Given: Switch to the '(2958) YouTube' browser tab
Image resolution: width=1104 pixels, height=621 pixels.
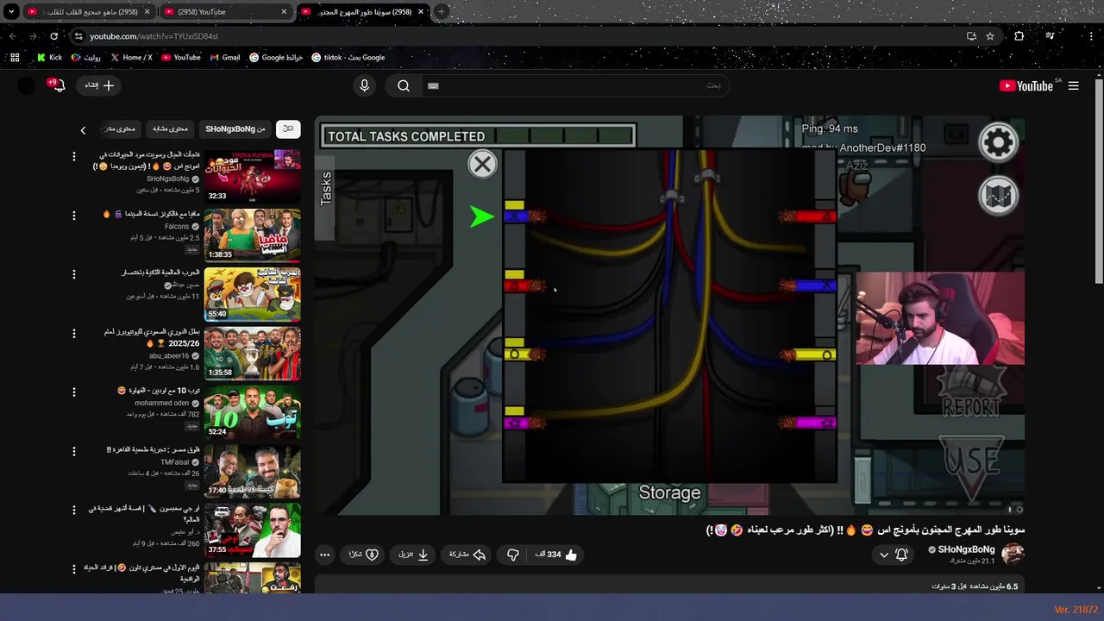Looking at the screenshot, I should [226, 12].
